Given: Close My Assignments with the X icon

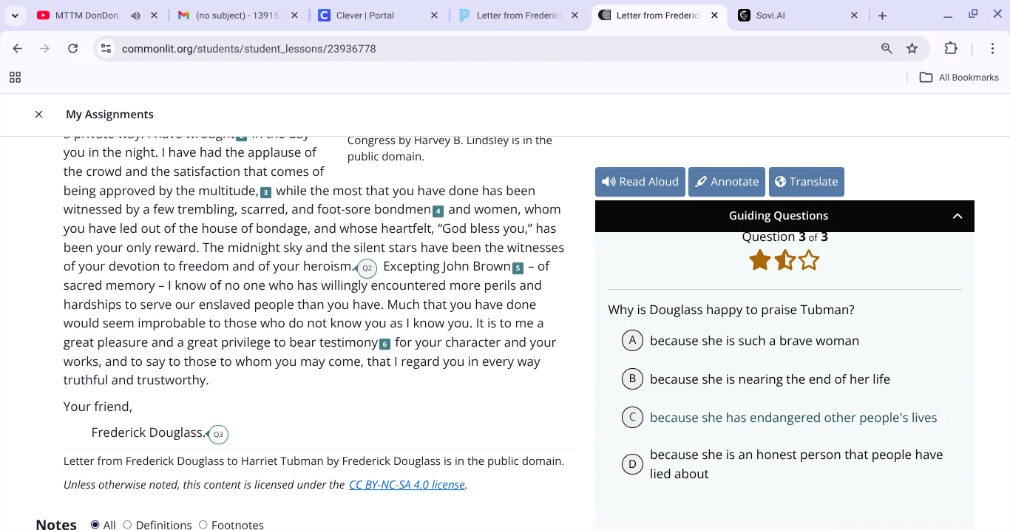Looking at the screenshot, I should (39, 115).
